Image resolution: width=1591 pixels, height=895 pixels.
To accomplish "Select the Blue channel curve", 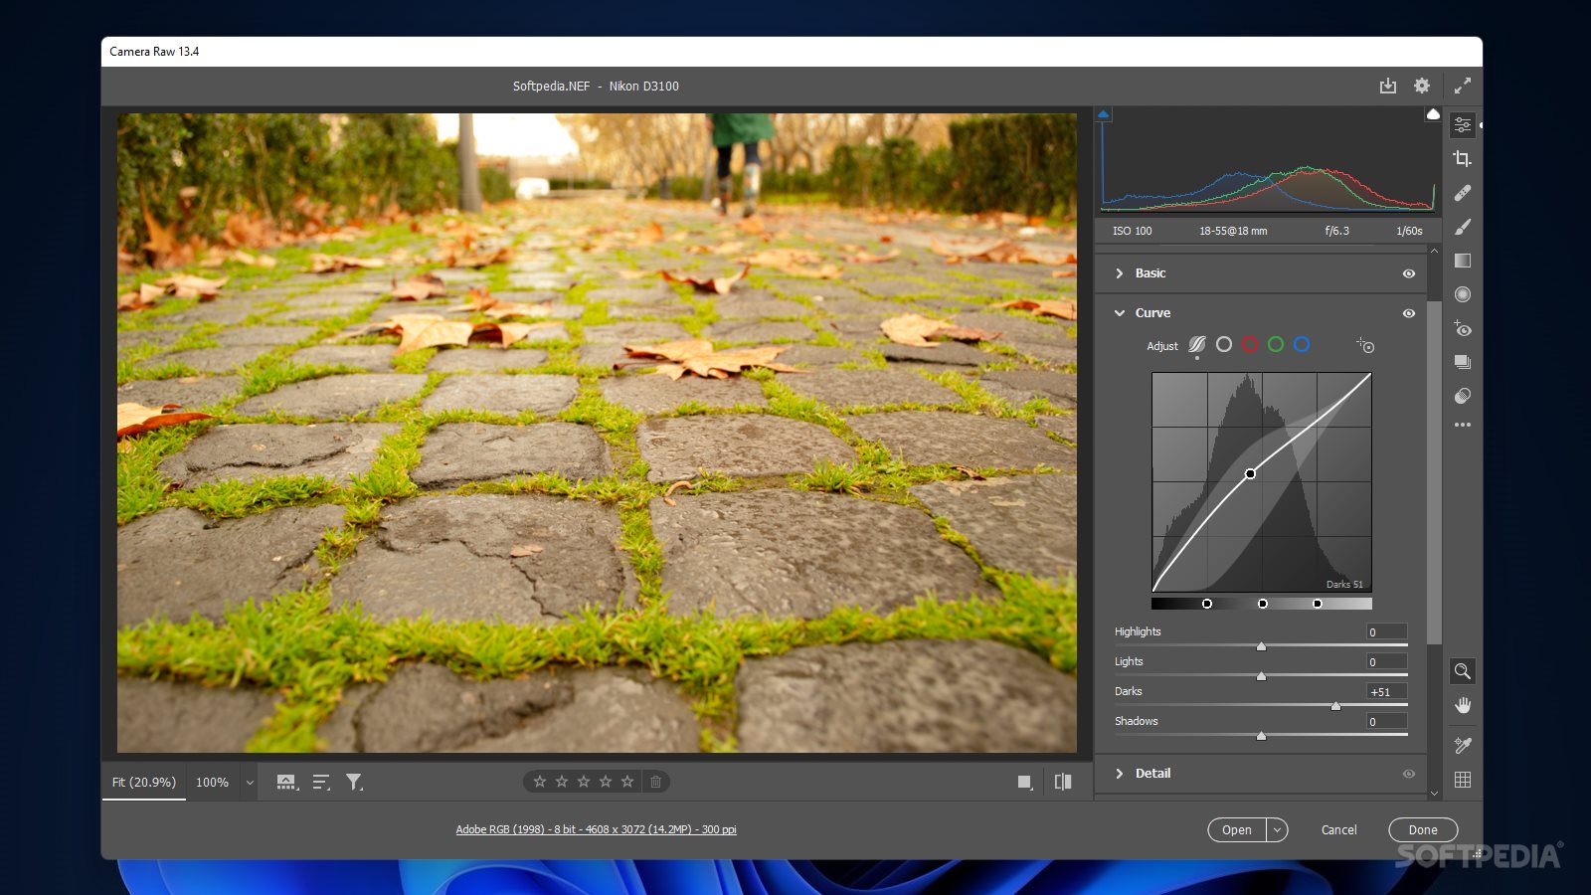I will [x=1302, y=345].
